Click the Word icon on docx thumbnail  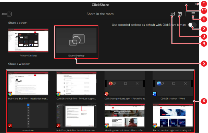[x=155, y=94]
